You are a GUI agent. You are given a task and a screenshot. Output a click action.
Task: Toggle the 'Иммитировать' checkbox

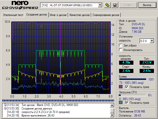coord(121,50)
